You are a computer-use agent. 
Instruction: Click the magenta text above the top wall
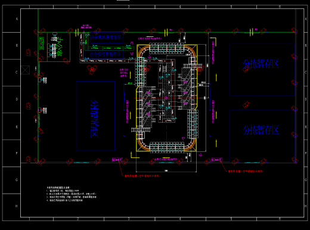tap(86, 26)
